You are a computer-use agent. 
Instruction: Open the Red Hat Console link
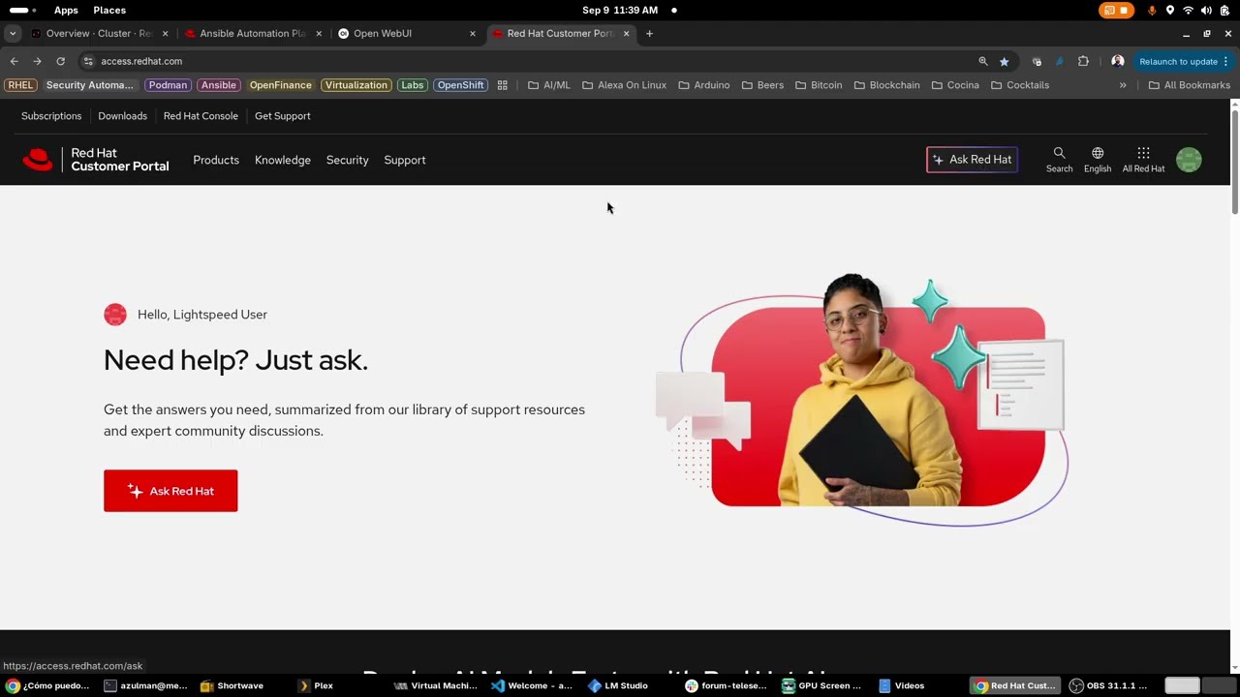201,116
